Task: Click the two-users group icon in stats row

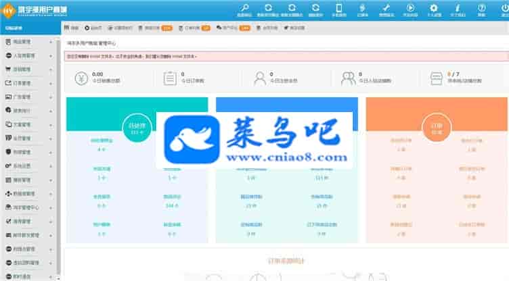Action: (x=349, y=78)
